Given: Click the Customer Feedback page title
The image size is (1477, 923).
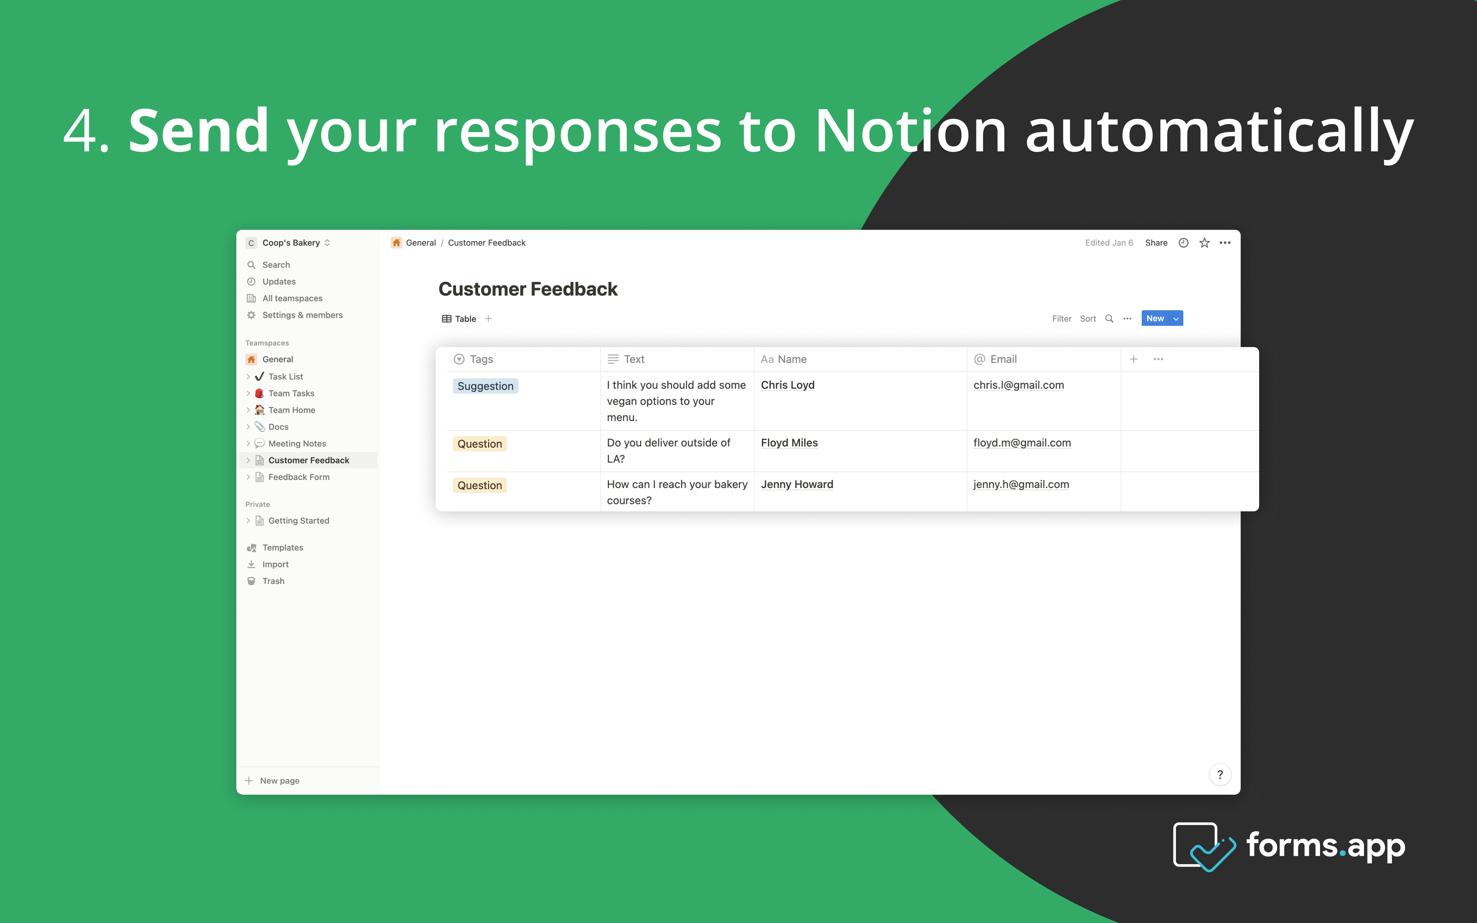Looking at the screenshot, I should (528, 289).
